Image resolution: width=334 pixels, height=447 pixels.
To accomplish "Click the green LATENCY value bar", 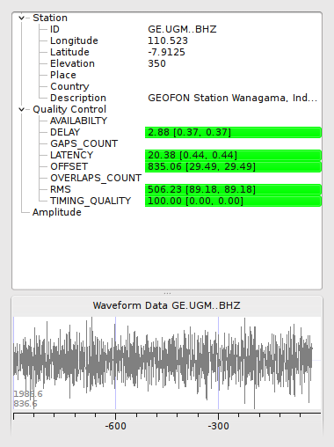I will [x=233, y=155].
